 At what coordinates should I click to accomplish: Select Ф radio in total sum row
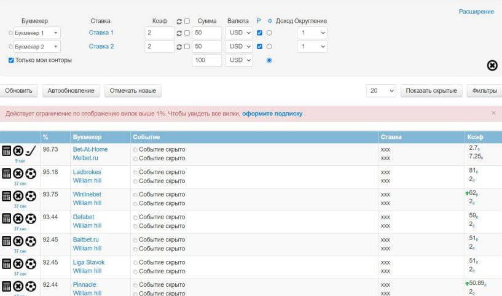pos(269,60)
